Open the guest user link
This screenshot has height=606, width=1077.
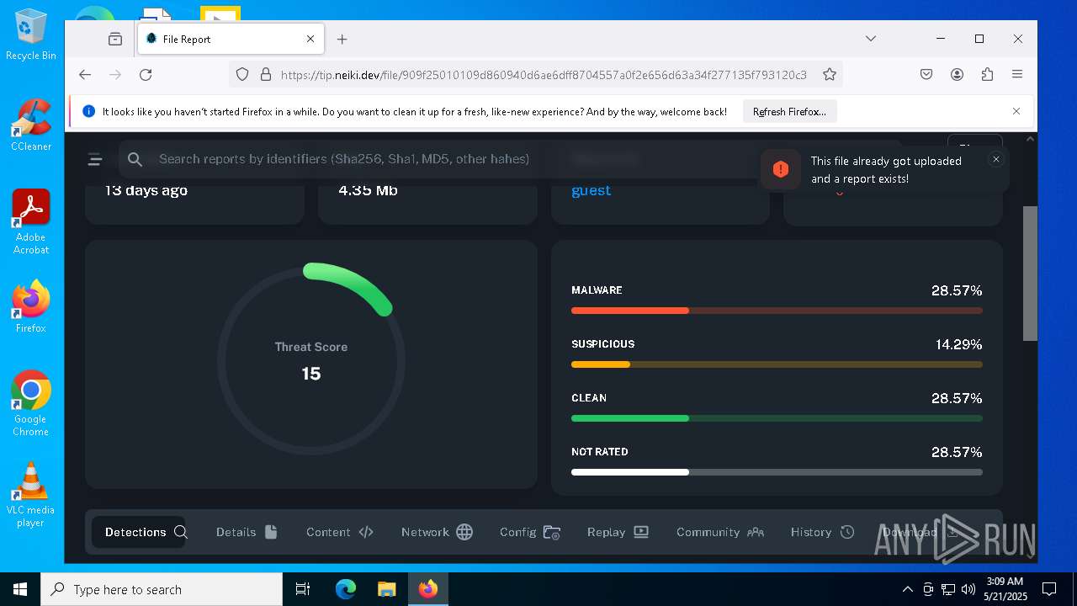pyautogui.click(x=591, y=190)
